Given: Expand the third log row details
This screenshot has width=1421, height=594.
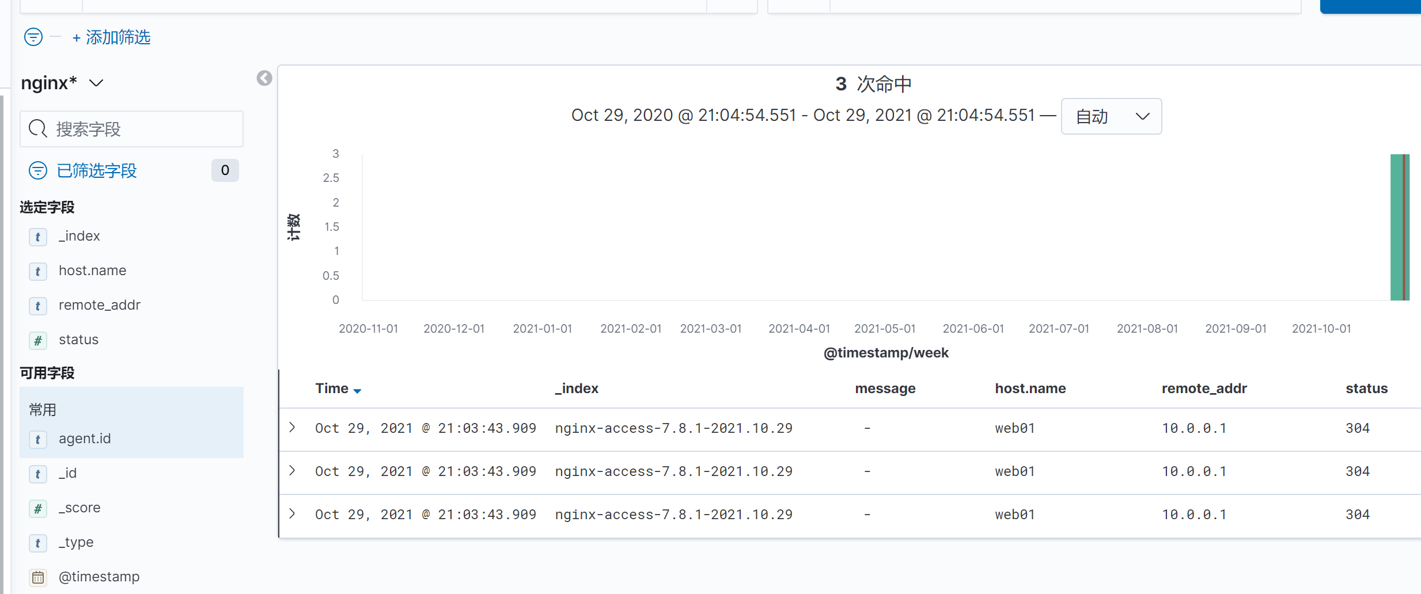Looking at the screenshot, I should (x=293, y=513).
